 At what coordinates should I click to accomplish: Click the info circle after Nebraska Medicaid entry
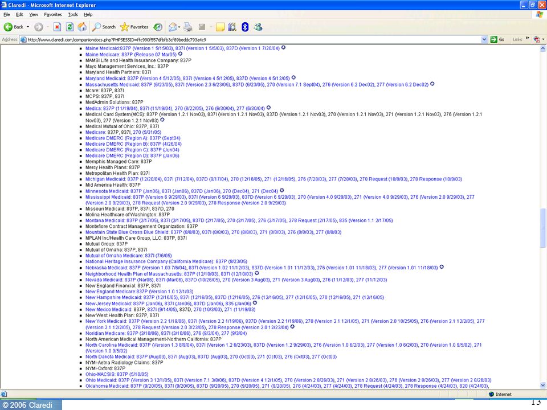441,267
